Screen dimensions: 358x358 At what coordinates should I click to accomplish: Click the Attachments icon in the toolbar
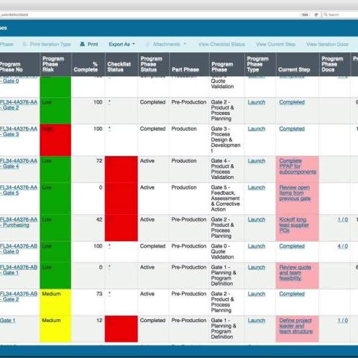coord(148,44)
